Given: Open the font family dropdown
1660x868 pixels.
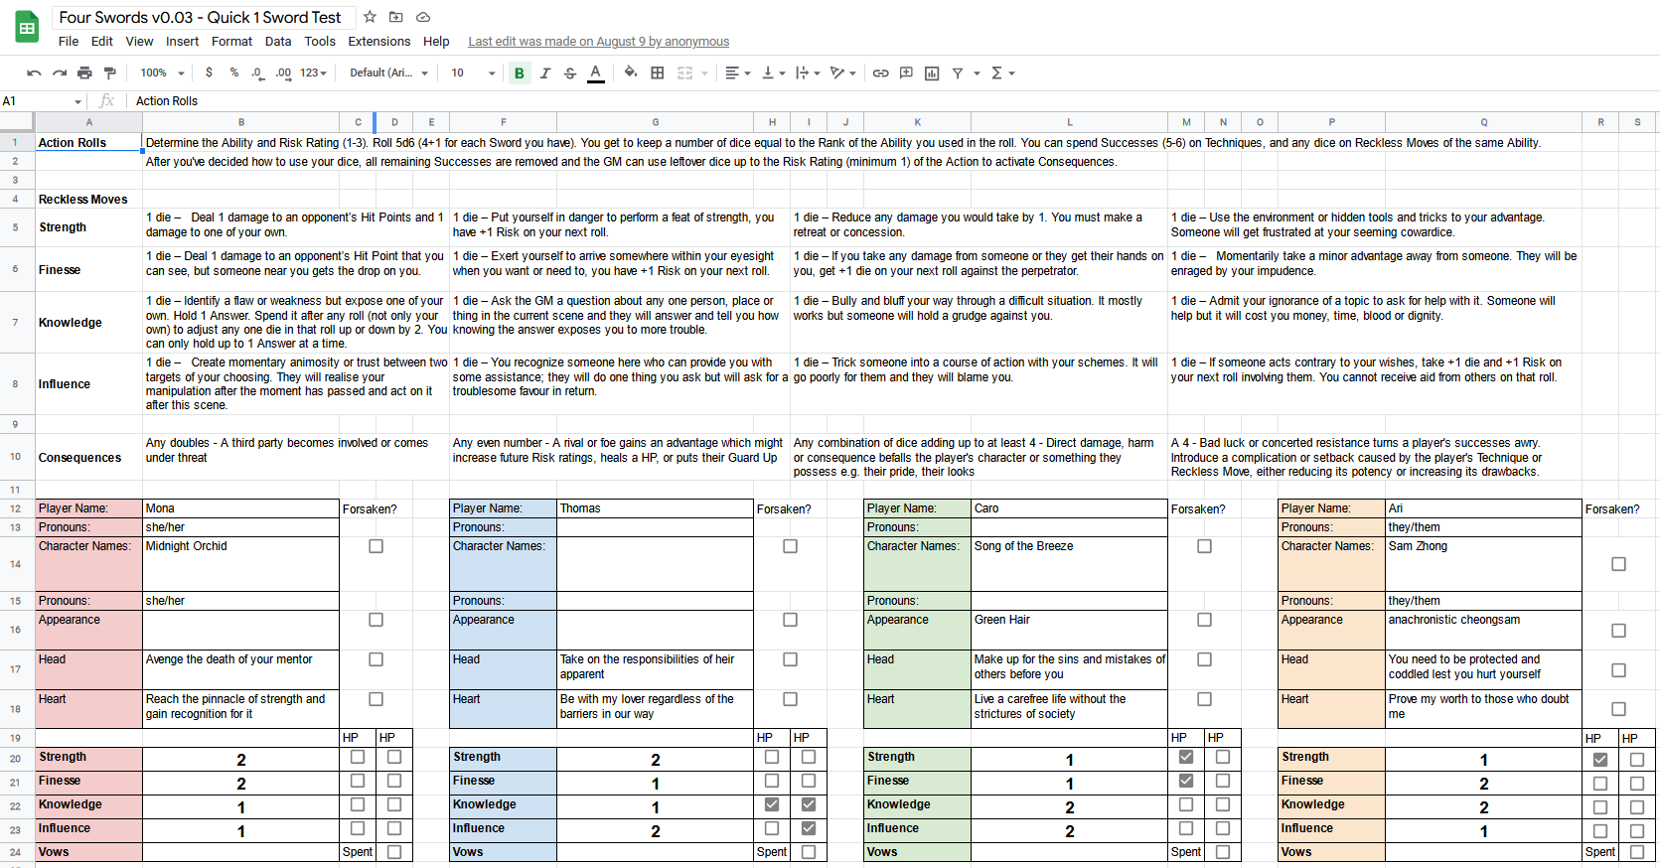Looking at the screenshot, I should [x=388, y=72].
